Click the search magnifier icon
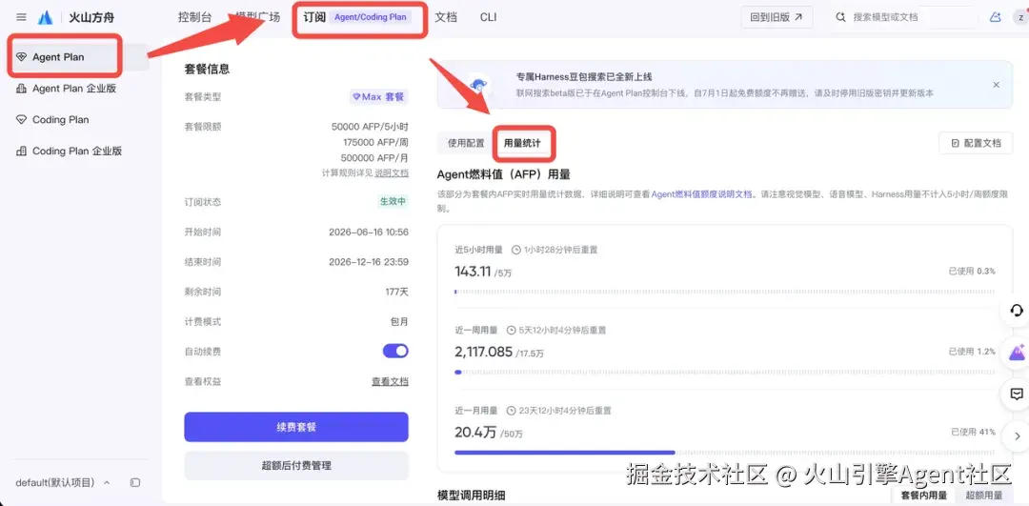Viewport: 1029px width, 506px height. point(840,17)
